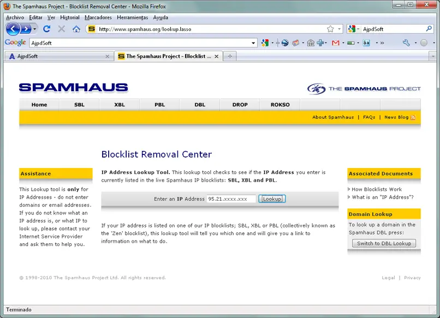Open the Editar menu
The width and height of the screenshot is (440, 318).
(x=35, y=17)
